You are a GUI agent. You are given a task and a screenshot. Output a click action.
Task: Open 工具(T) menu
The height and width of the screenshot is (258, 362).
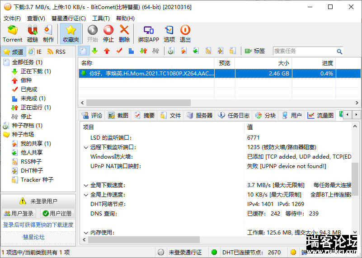101,19
